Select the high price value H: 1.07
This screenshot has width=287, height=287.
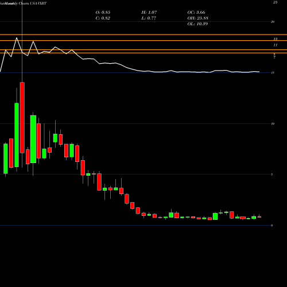pos(149,13)
